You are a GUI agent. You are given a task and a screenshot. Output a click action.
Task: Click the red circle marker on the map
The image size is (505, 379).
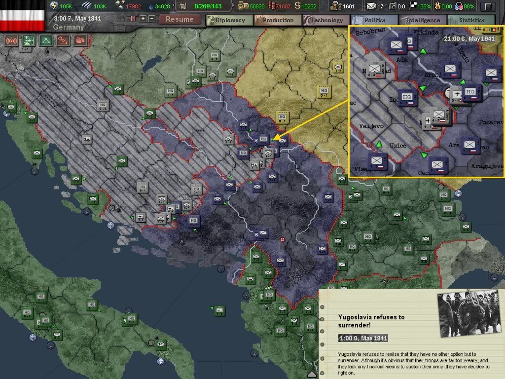(x=283, y=239)
